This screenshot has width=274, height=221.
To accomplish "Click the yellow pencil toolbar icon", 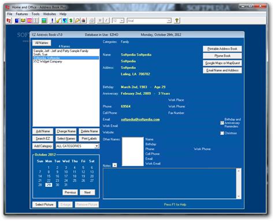I will 58,20.
